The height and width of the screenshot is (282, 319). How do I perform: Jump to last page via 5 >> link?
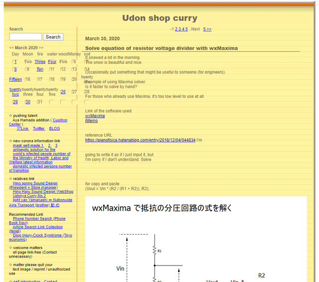click(207, 29)
